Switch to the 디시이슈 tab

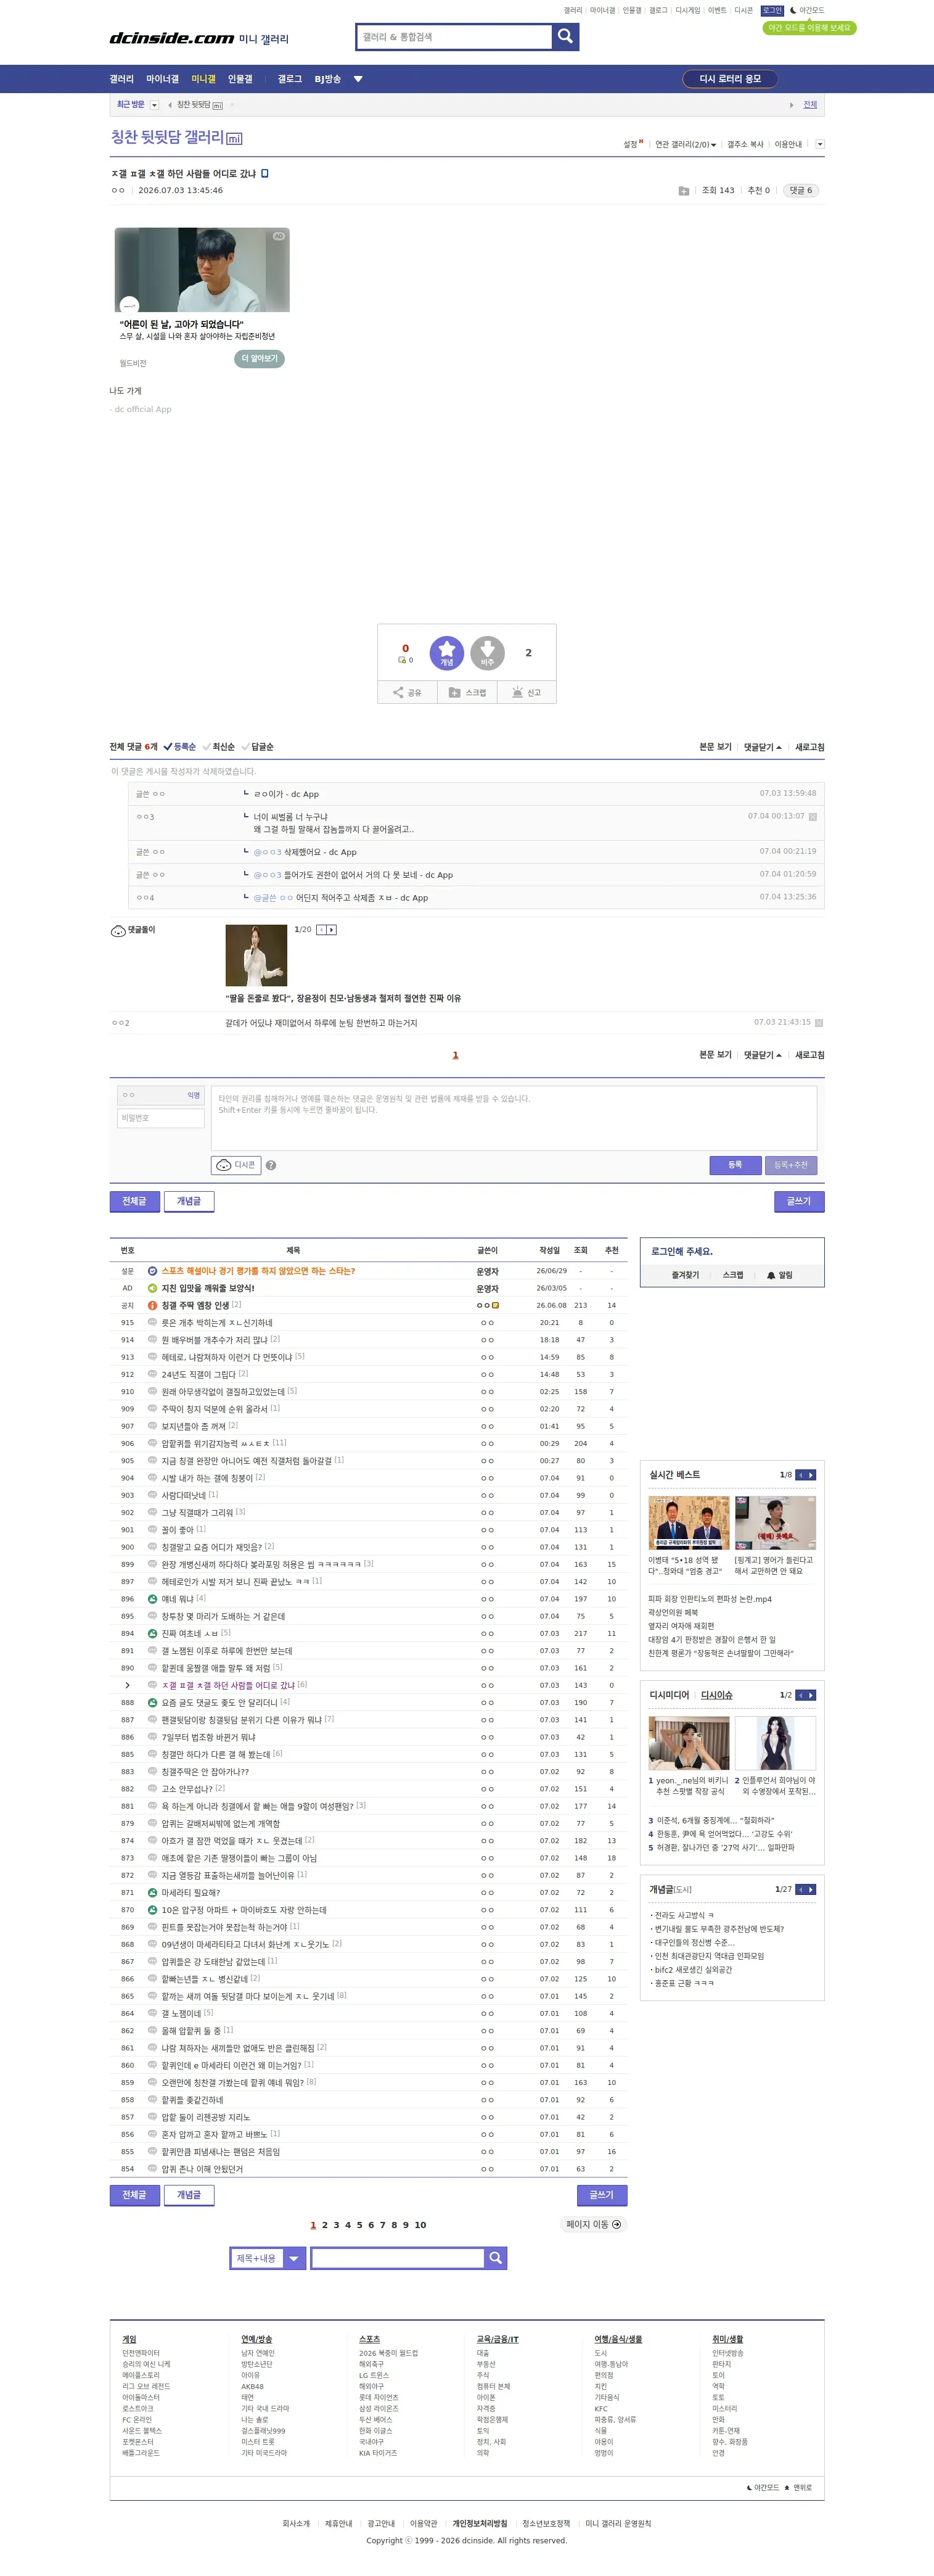coord(716,1695)
